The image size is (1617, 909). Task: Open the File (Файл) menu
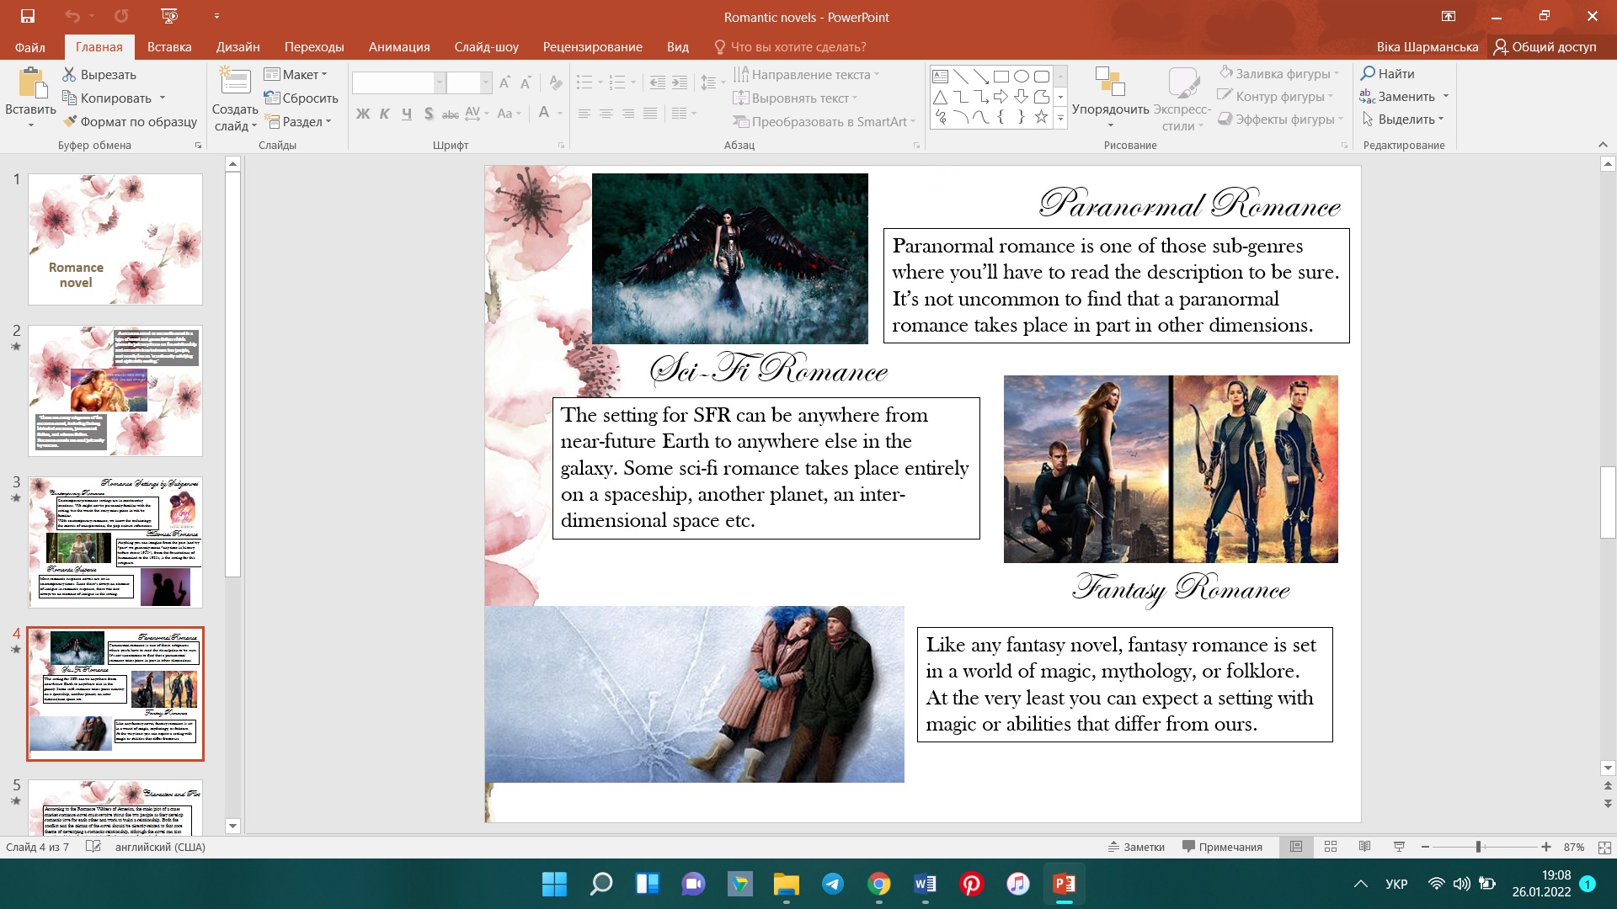[29, 47]
